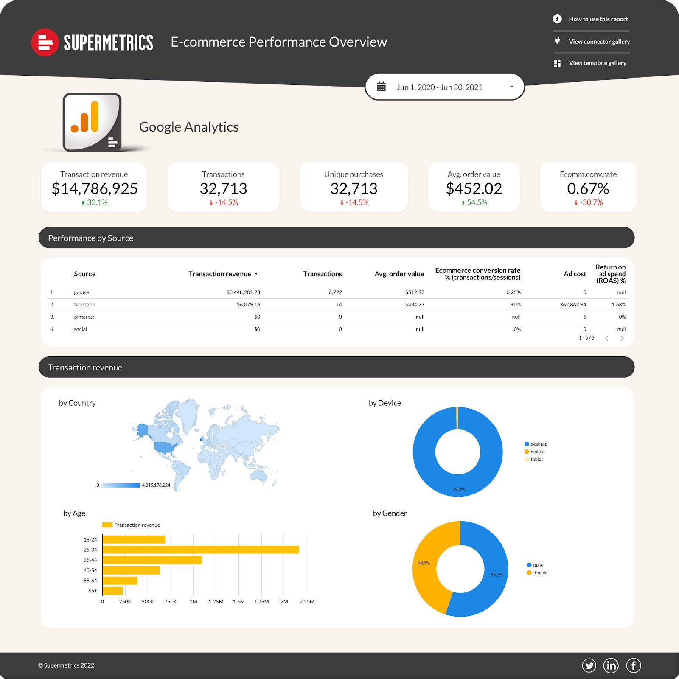This screenshot has width=679, height=679.
Task: Open View connector gallery link
Action: pyautogui.click(x=599, y=42)
